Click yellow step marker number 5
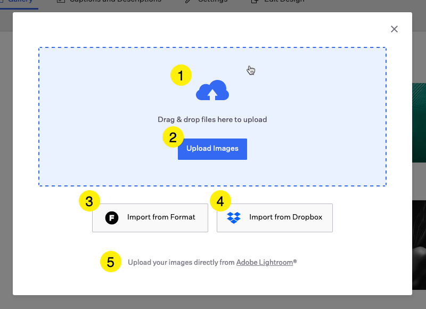Image resolution: width=426 pixels, height=309 pixels. 111,262
